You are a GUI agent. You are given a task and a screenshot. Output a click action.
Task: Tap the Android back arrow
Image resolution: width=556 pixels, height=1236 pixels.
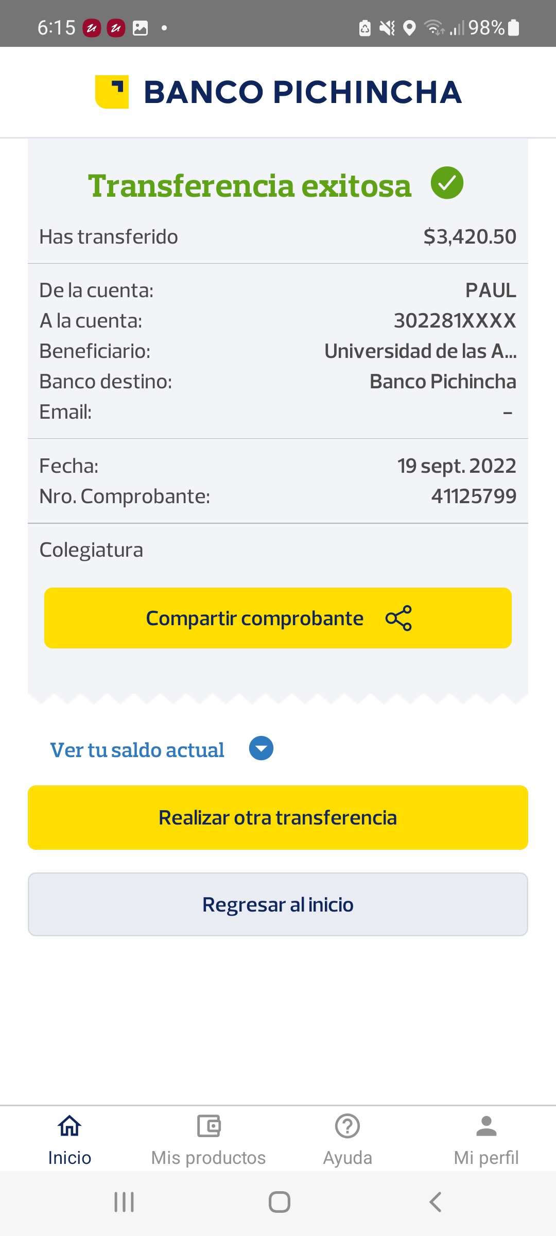tap(435, 1202)
